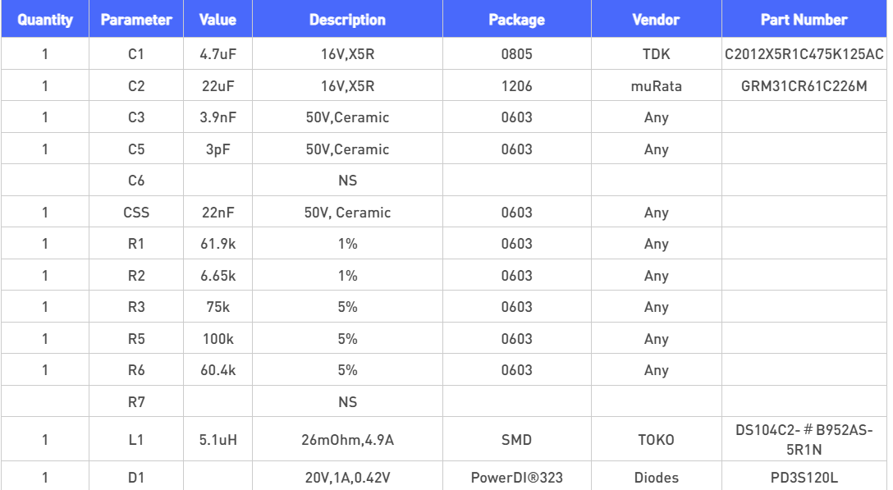
Task: Click the NS description in R7 row
Action: pyautogui.click(x=347, y=402)
